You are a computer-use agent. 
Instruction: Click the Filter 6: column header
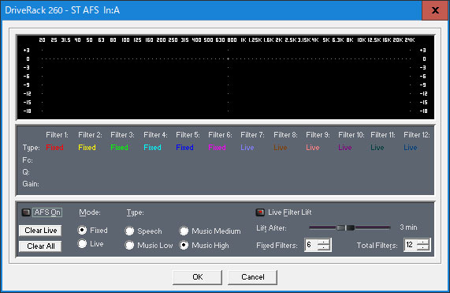[x=220, y=135]
